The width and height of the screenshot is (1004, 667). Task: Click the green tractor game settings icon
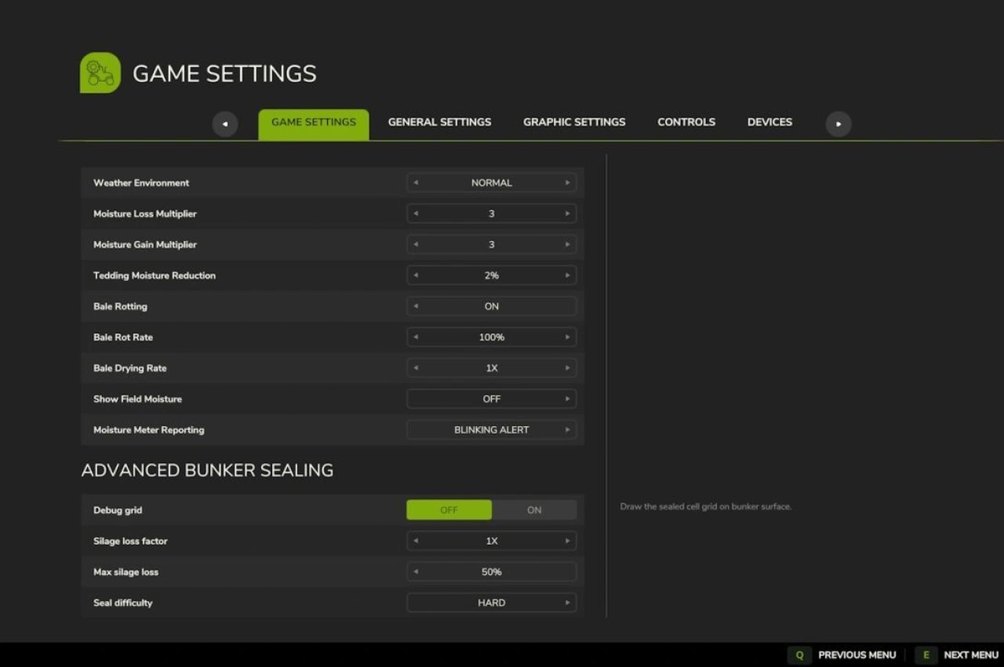pos(100,73)
